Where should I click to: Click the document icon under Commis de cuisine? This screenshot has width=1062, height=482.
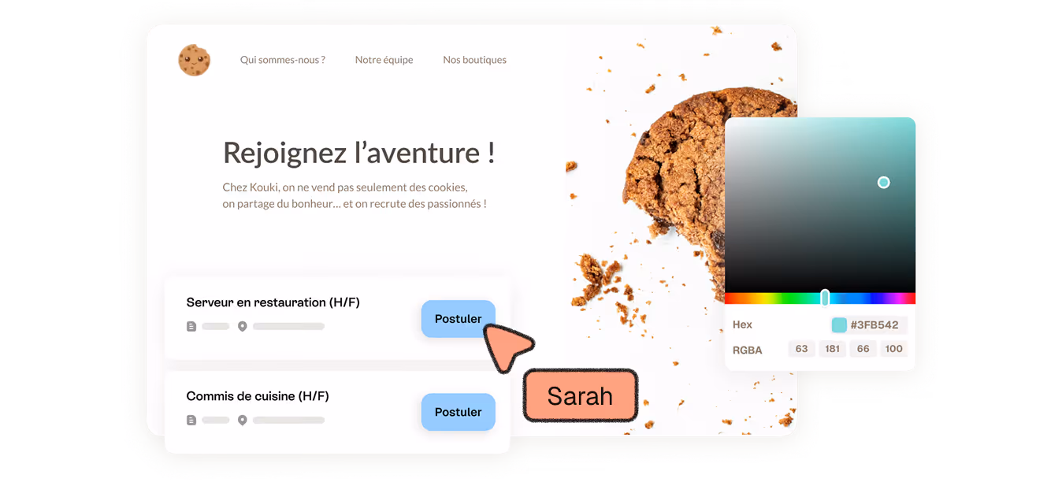coord(191,419)
